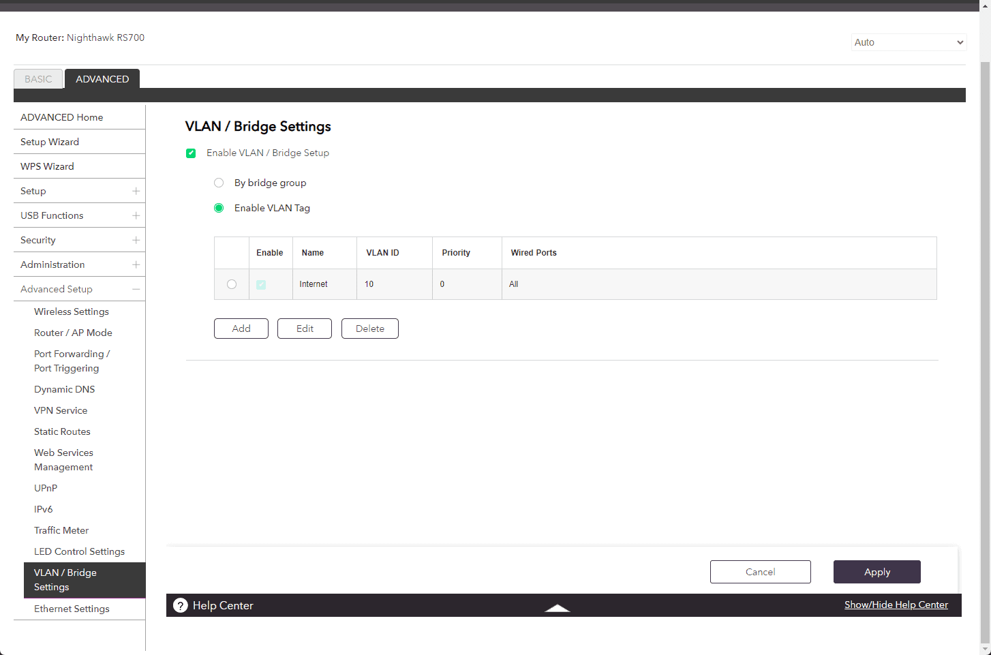This screenshot has width=991, height=655.
Task: Select the By bridge group option
Action: click(219, 183)
